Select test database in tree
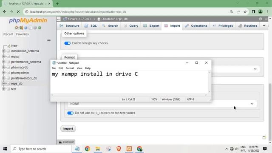This screenshot has width=272, height=153. click(14, 89)
